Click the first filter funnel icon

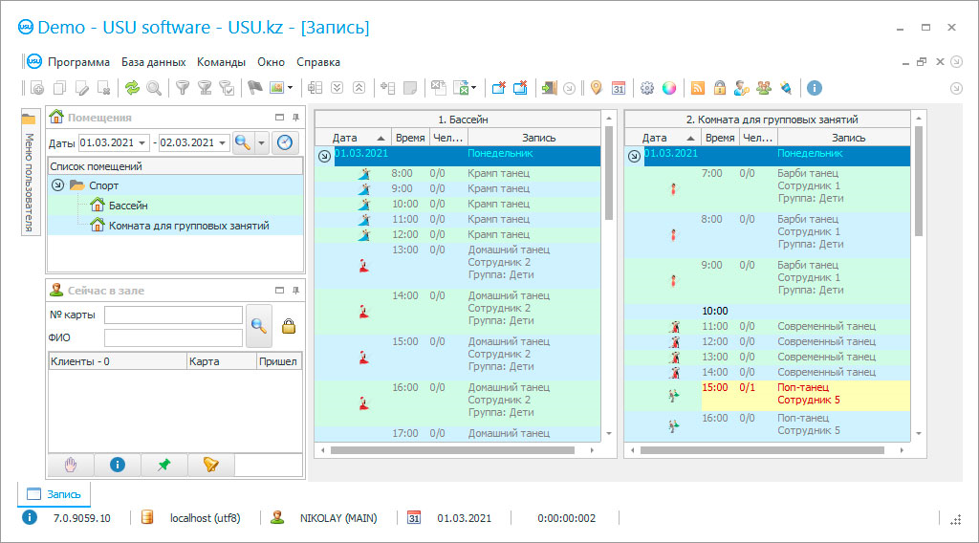[183, 89]
